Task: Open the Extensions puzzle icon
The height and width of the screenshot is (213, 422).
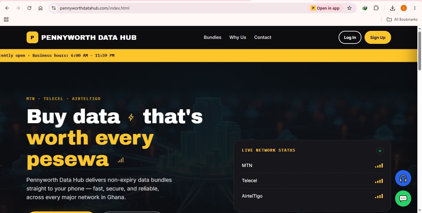Action: [x=376, y=8]
